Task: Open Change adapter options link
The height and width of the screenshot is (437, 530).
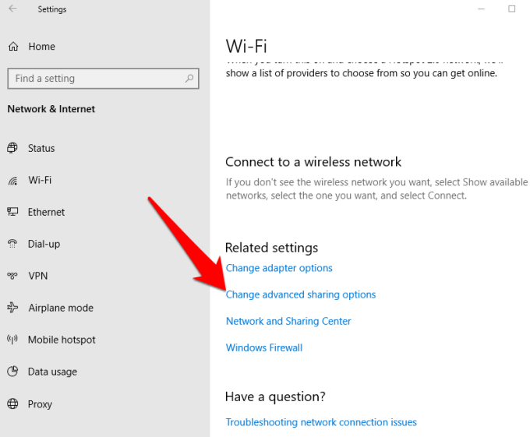Action: coord(279,268)
